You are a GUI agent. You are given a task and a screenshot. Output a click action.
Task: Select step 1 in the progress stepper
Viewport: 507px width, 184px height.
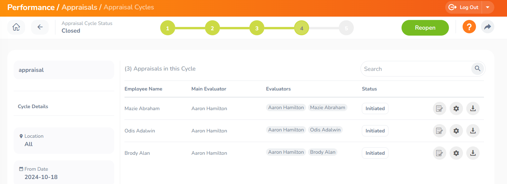click(168, 28)
